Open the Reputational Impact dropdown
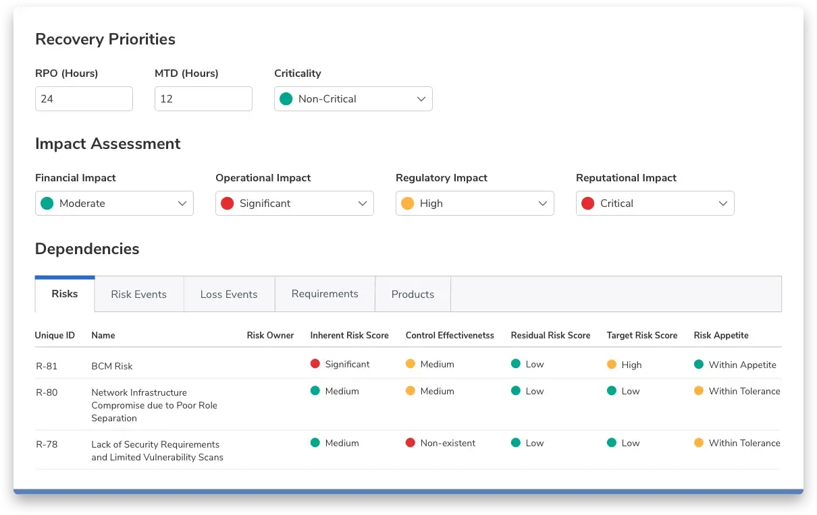 655,204
